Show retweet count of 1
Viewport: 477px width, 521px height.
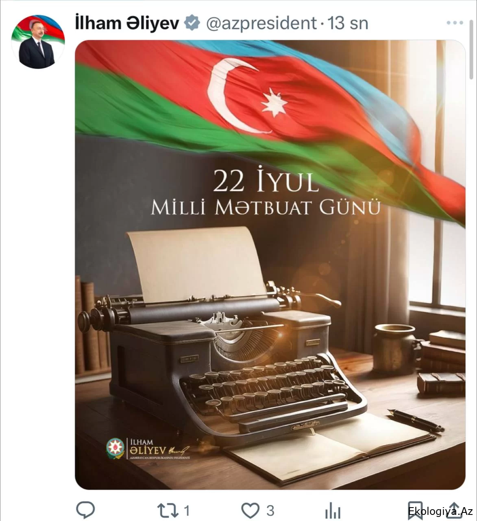[187, 510]
